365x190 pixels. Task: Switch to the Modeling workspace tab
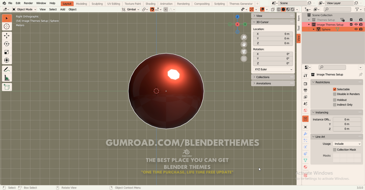[x=81, y=4]
